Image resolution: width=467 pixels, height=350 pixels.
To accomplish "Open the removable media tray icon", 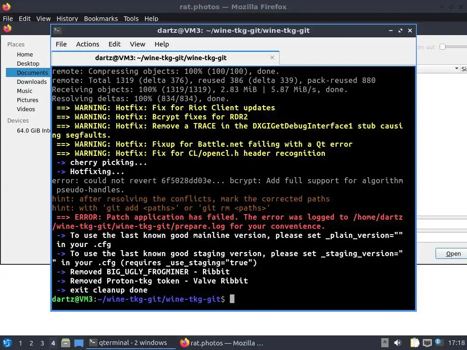I will pyautogui.click(x=385, y=343).
